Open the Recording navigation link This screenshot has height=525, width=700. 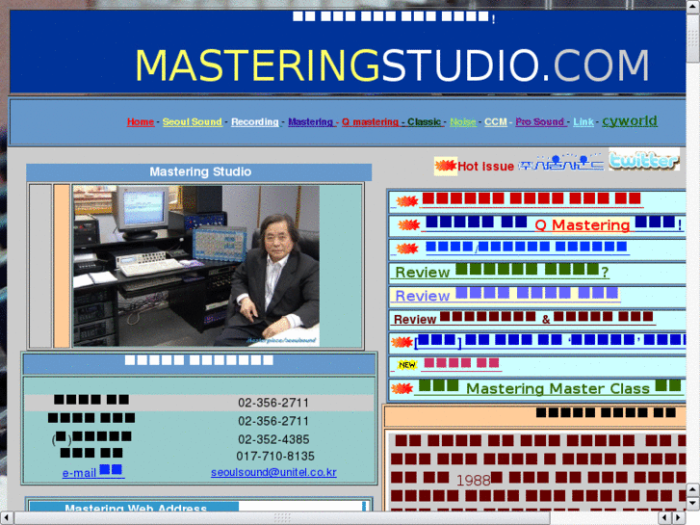click(254, 121)
